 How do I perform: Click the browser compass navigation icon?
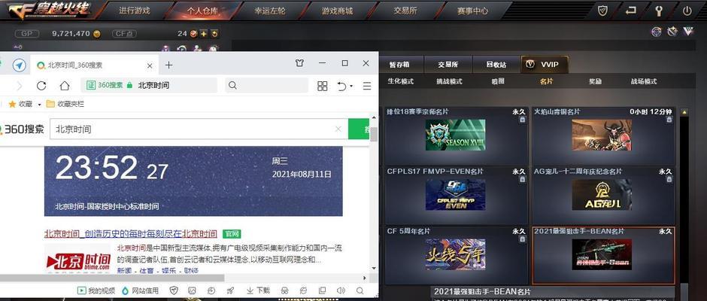click(19, 65)
